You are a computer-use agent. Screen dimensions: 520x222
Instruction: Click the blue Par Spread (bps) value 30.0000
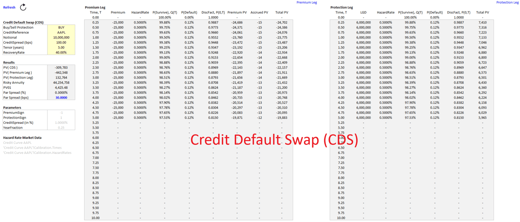61,98
